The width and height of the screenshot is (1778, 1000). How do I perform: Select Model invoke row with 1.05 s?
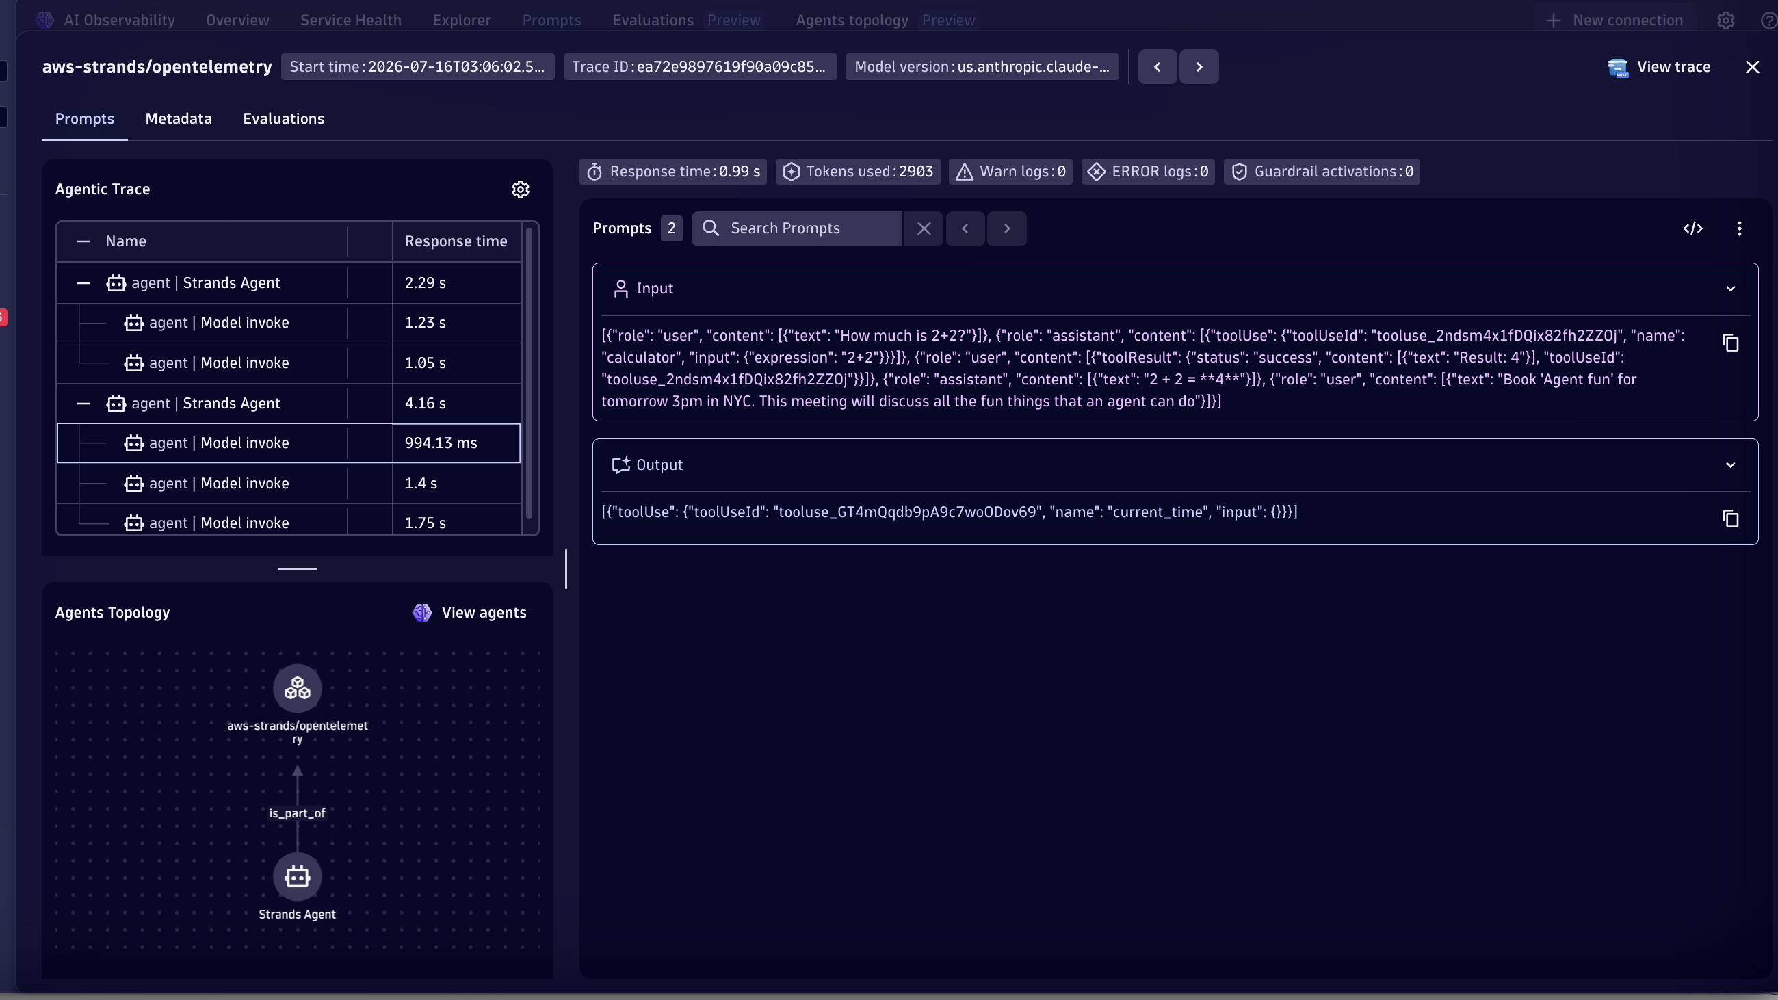pos(289,363)
